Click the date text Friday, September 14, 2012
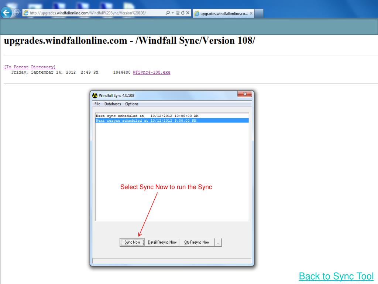Screen dimensions: 378x284 point(44,72)
